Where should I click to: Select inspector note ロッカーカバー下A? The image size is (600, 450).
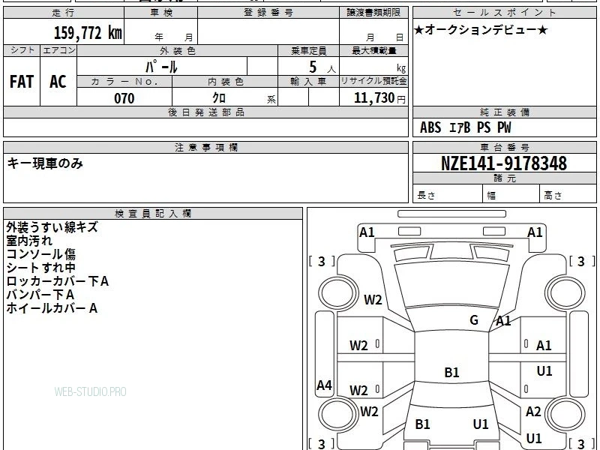[58, 281]
